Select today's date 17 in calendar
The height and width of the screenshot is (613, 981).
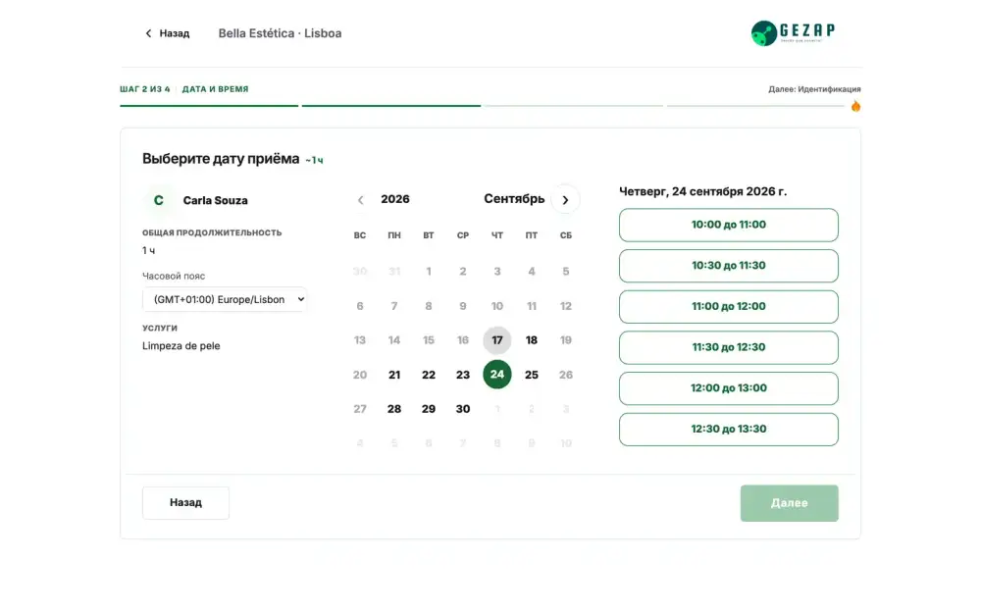[496, 340]
